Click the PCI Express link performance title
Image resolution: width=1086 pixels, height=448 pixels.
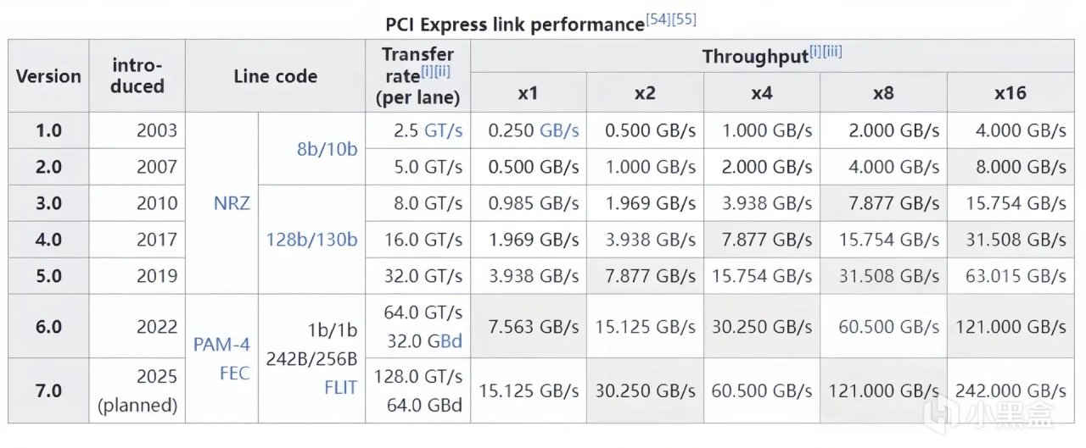coord(515,24)
